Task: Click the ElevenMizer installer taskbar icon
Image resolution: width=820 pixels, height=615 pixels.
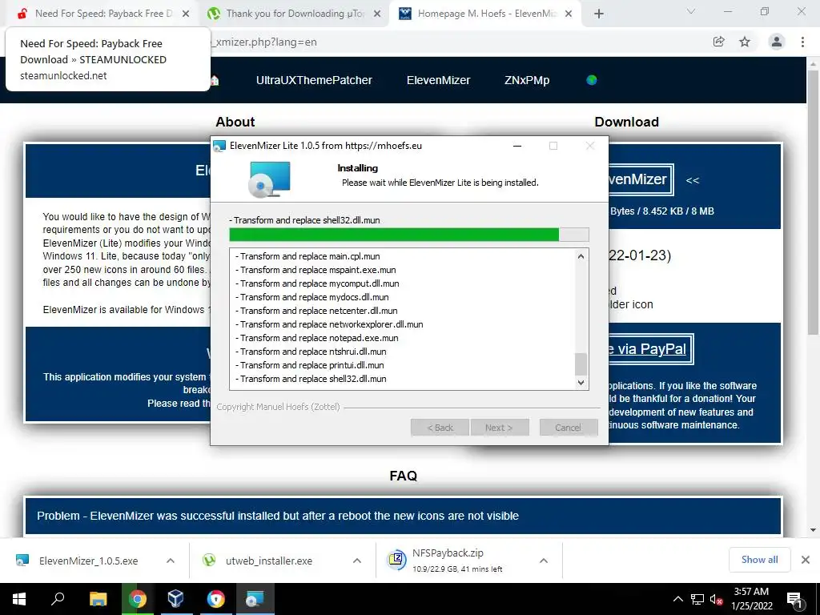Action: click(255, 599)
